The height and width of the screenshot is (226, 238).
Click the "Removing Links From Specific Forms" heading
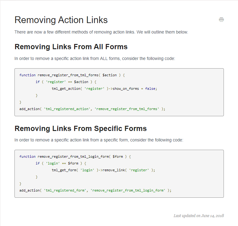click(81, 129)
